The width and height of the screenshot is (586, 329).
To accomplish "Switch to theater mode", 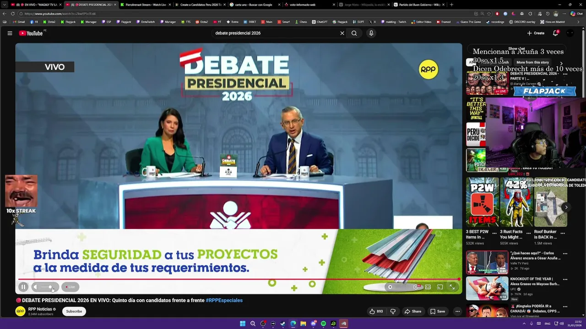I will click(x=428, y=287).
